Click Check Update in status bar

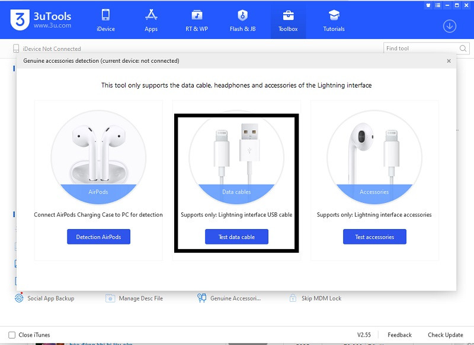[446, 335]
